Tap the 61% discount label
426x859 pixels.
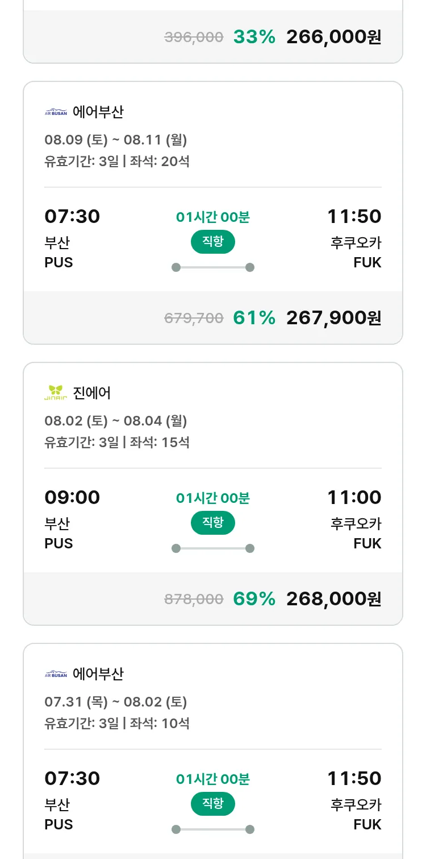click(x=254, y=318)
